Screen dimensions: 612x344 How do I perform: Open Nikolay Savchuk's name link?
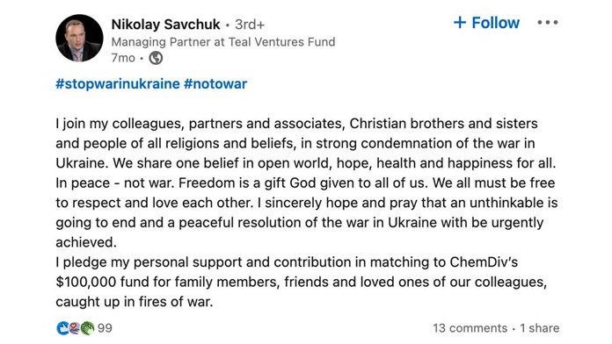tap(165, 25)
